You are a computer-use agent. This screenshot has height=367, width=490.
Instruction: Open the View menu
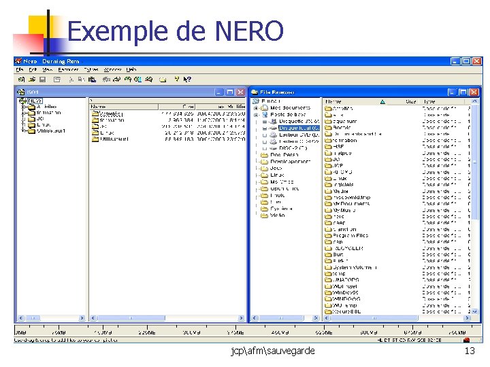(48, 69)
